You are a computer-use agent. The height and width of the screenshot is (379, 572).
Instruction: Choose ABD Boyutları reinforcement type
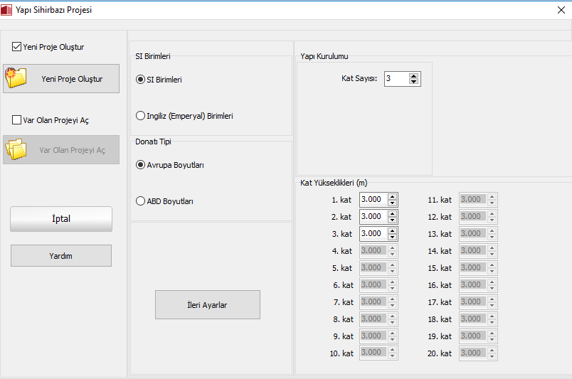(x=140, y=201)
